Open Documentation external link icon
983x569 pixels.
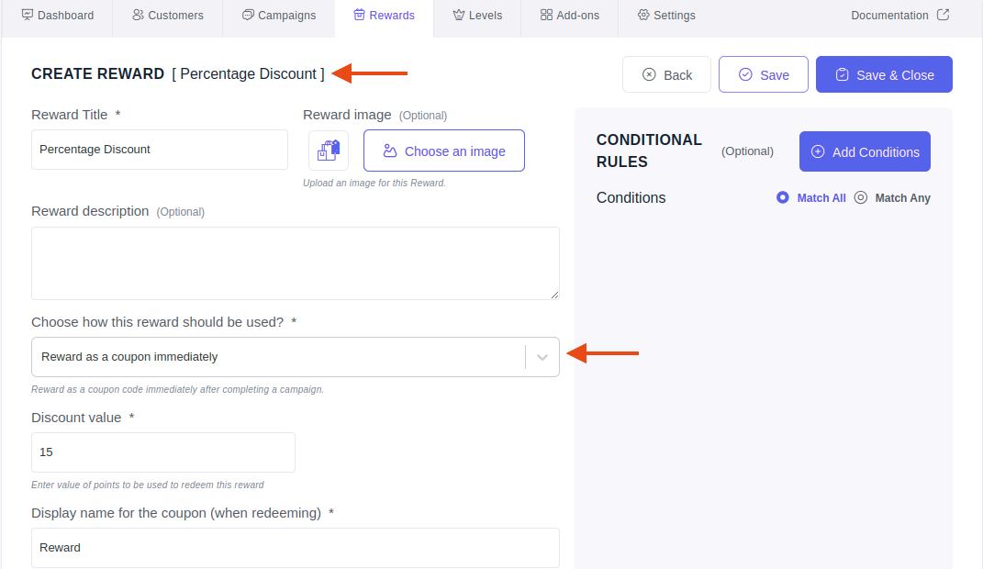pos(943,15)
